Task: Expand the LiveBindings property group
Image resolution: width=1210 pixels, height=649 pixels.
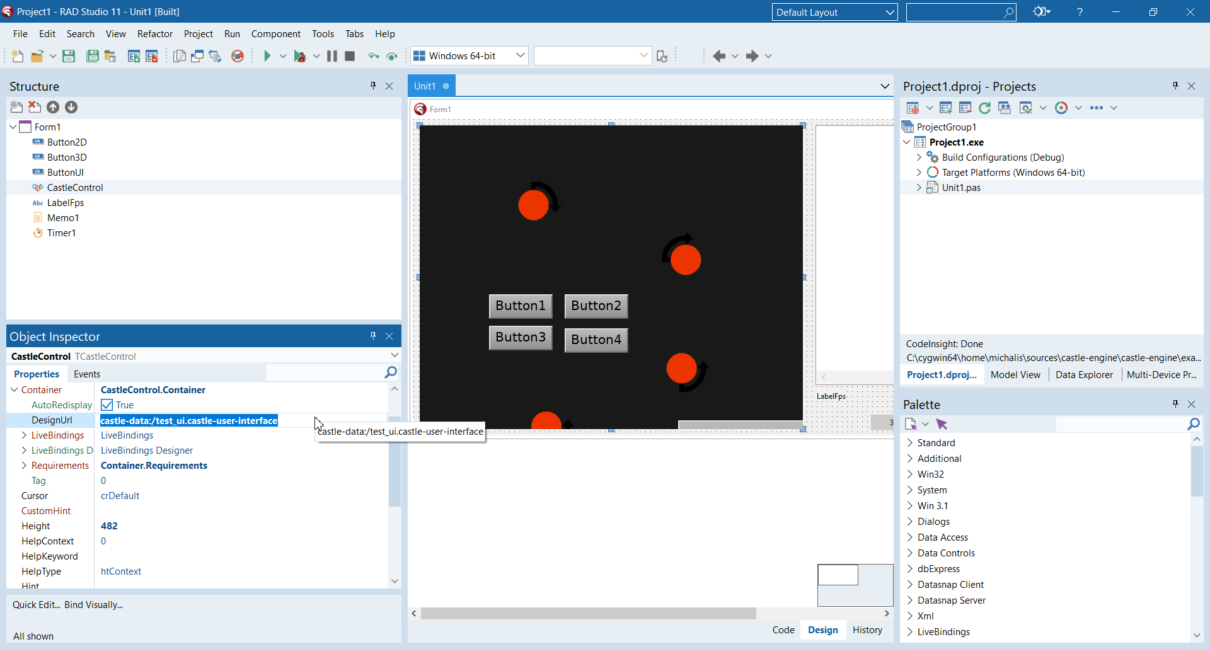Action: pos(23,435)
